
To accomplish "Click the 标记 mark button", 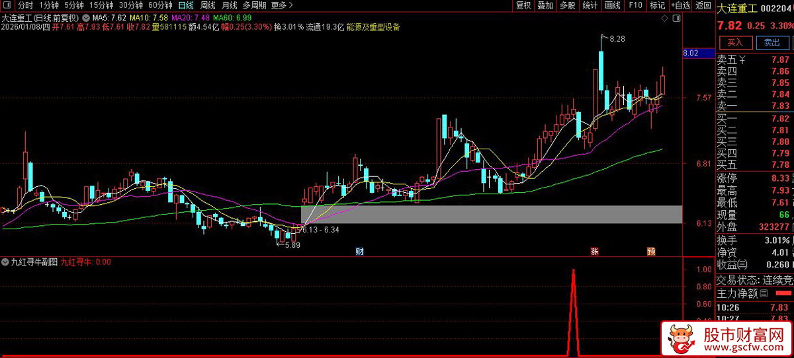I will coord(657,5).
